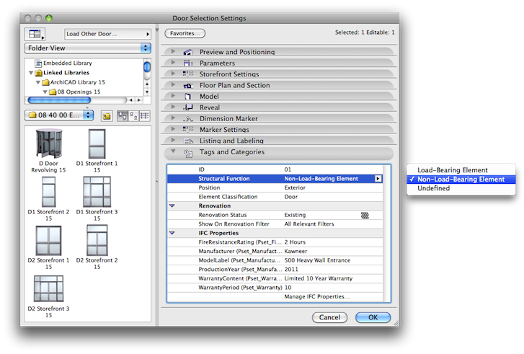The width and height of the screenshot is (524, 354).
Task: Switch to list view icon
Action: click(x=145, y=116)
